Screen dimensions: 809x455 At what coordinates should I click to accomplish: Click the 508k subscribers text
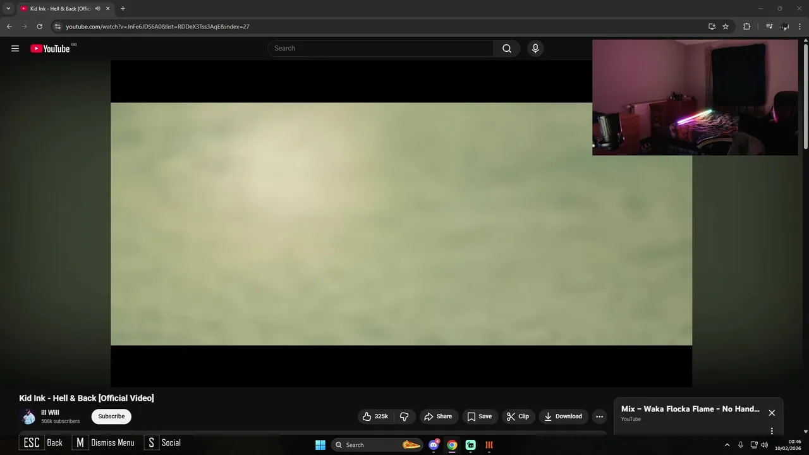61,422
